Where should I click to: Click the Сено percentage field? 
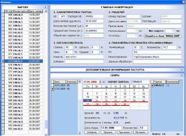click(69, 52)
